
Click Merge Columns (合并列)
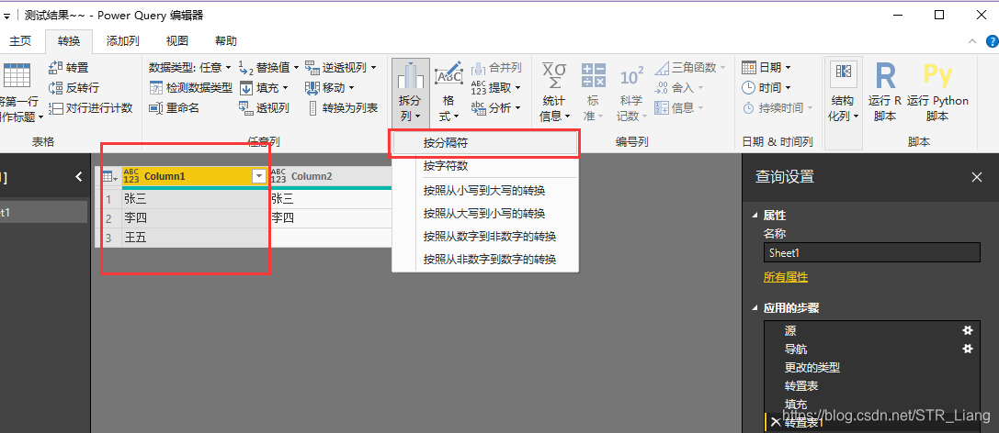(x=496, y=67)
